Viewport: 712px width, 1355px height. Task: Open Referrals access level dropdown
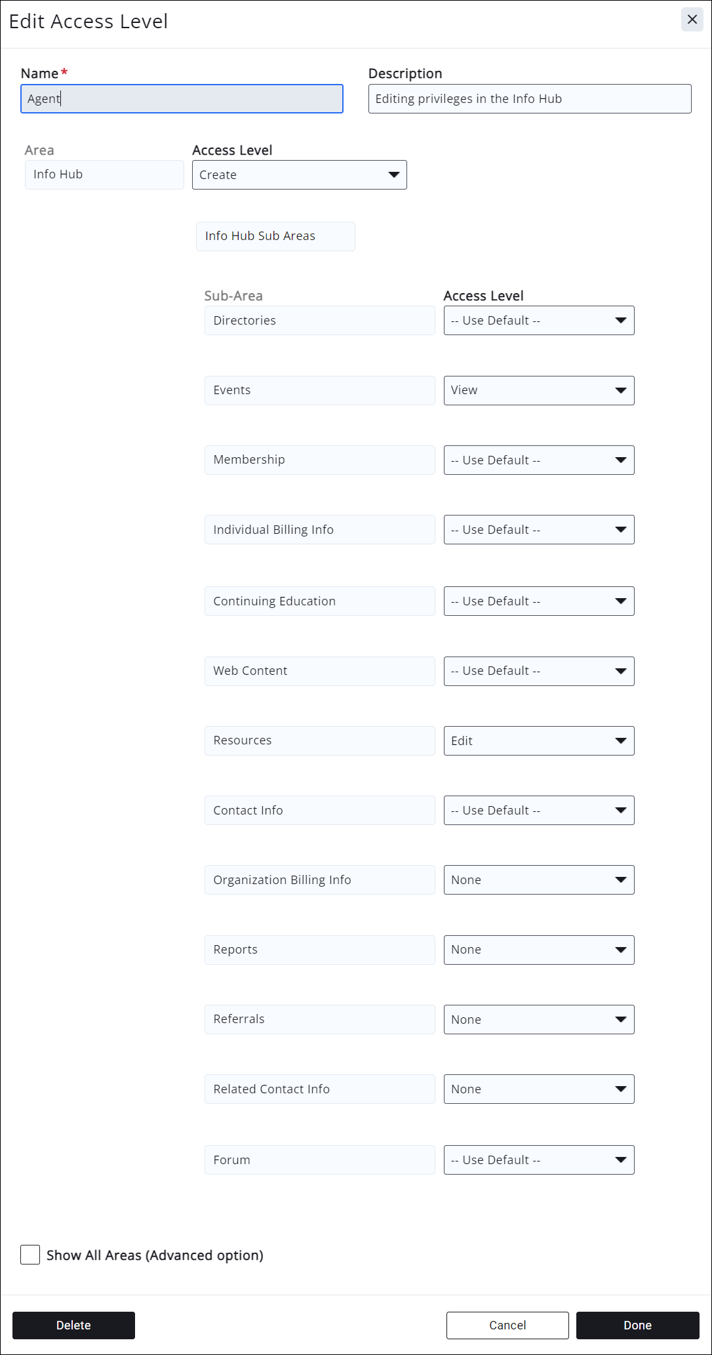(x=538, y=1020)
